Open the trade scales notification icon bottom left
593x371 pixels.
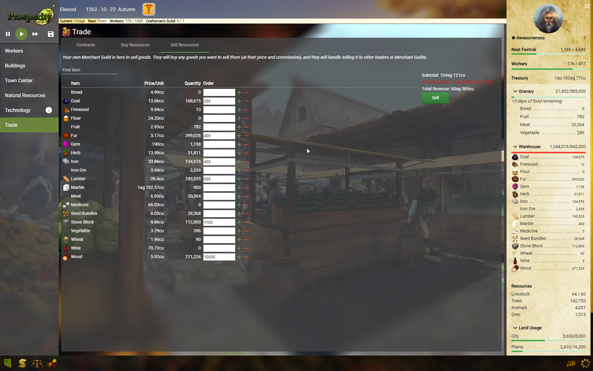point(37,363)
